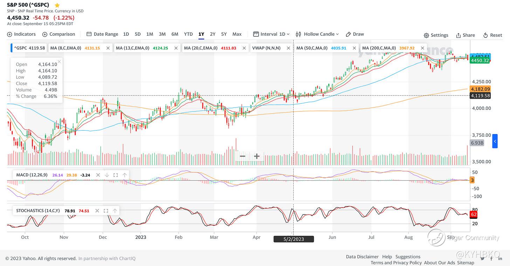The width and height of the screenshot is (510, 266).
Task: Open chart Settings
Action: [436, 35]
